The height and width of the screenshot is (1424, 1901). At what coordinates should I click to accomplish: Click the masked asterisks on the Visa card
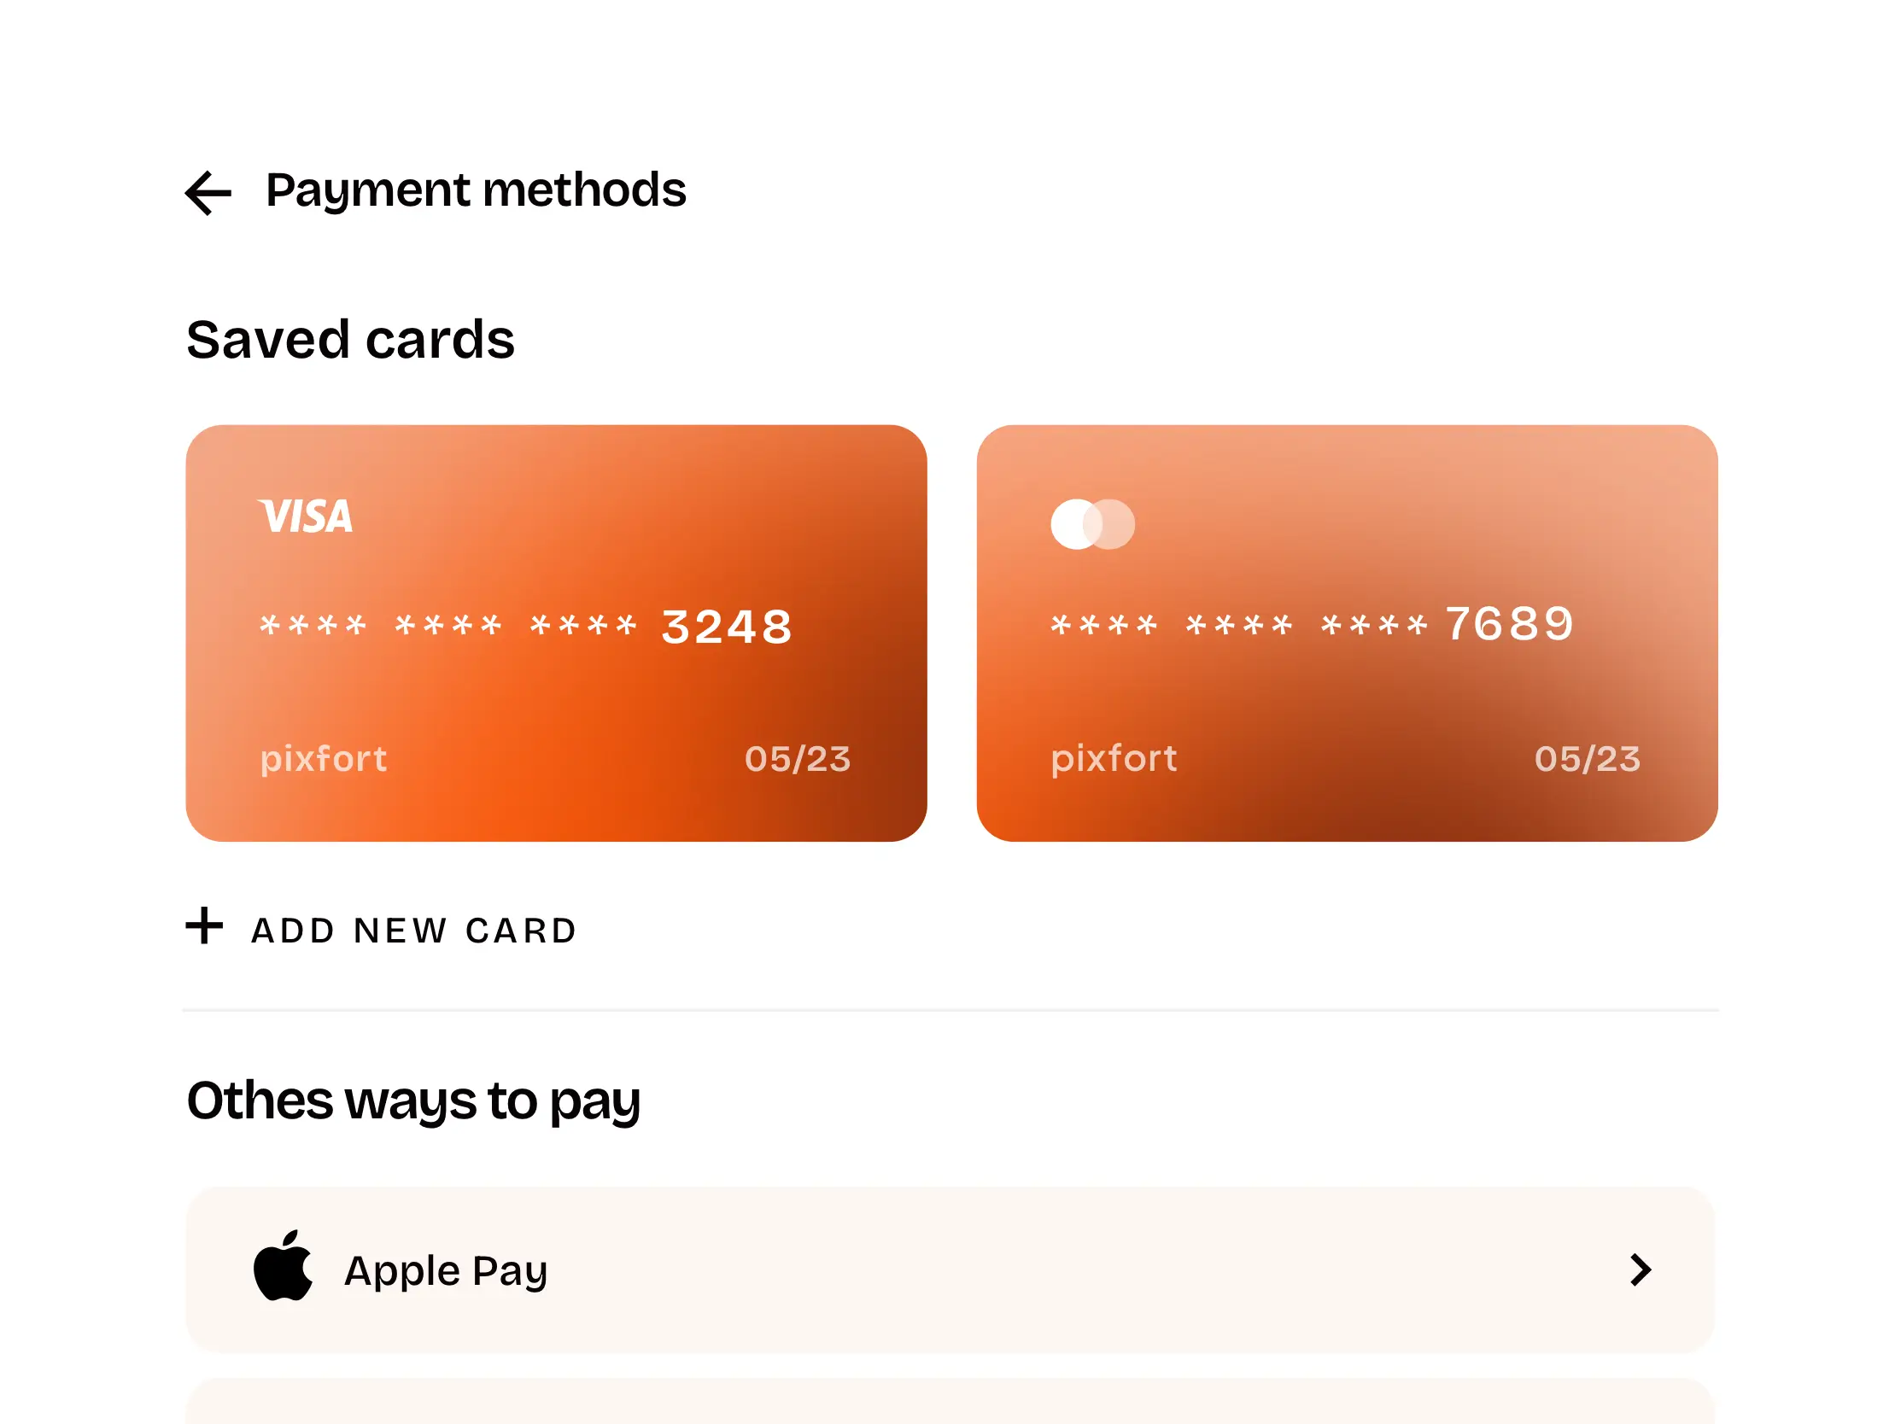(x=447, y=626)
